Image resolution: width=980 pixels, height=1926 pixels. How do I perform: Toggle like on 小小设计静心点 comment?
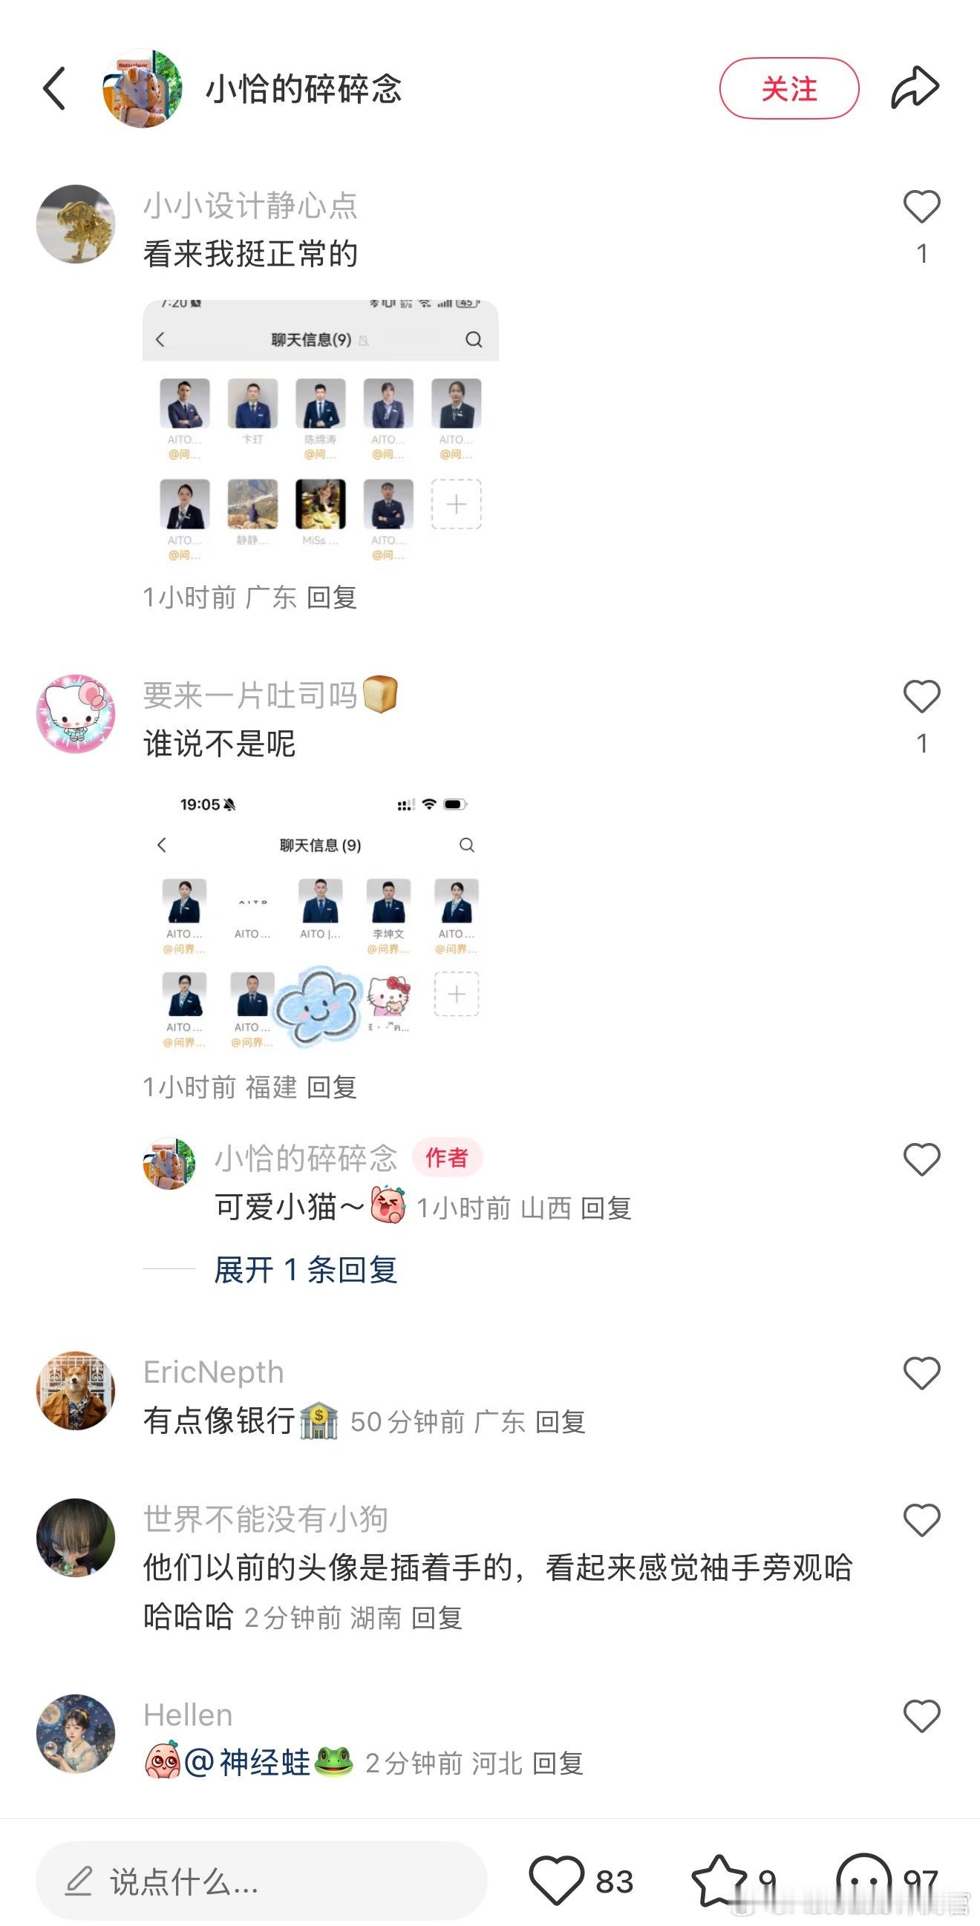coord(921,207)
